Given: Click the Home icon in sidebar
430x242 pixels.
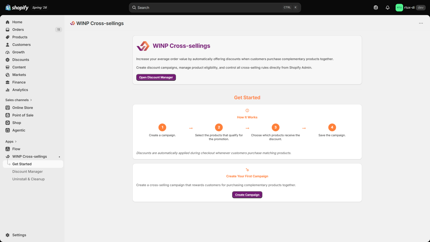Looking at the screenshot, I should pyautogui.click(x=8, y=22).
